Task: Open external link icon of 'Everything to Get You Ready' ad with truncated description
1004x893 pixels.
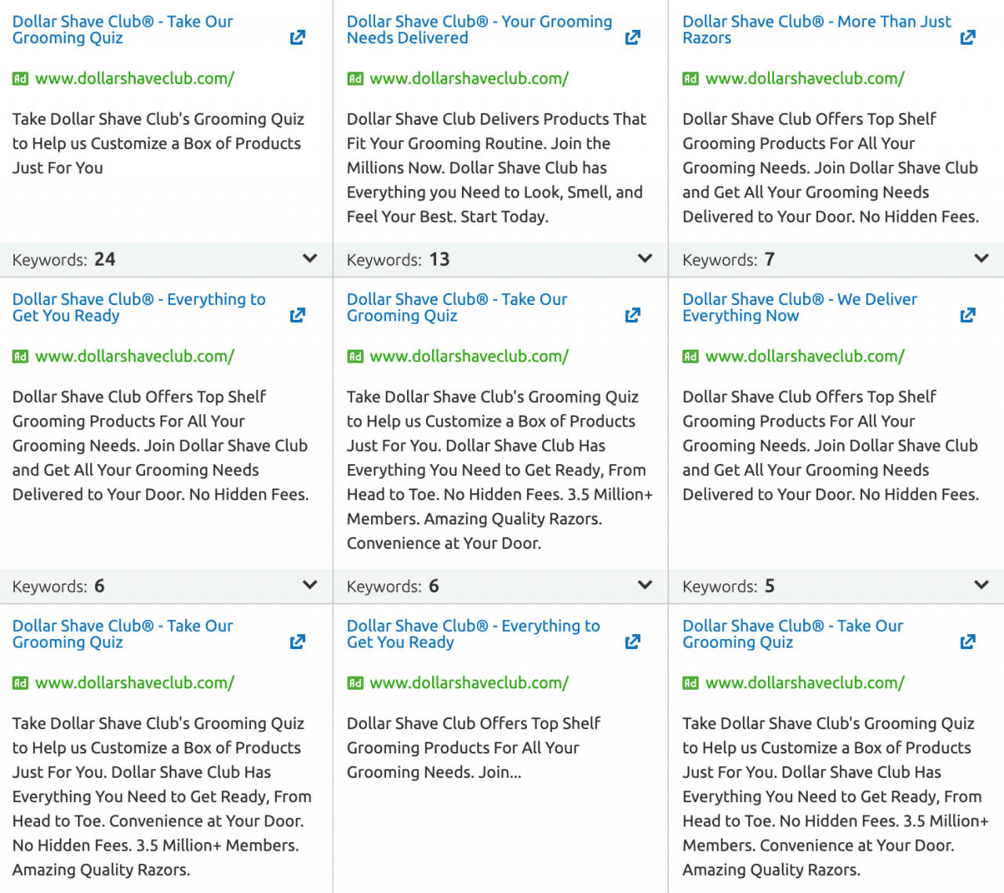Action: click(x=632, y=641)
